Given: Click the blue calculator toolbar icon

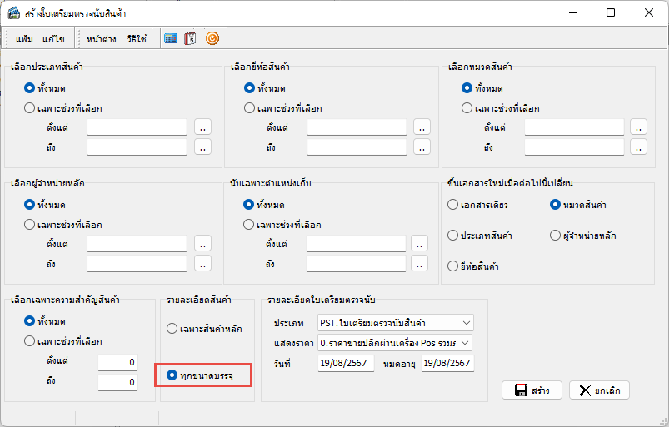Looking at the screenshot, I should click(170, 38).
